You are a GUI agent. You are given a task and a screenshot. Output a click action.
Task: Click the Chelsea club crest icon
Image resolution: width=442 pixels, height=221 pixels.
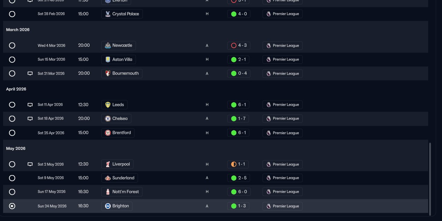(x=108, y=118)
